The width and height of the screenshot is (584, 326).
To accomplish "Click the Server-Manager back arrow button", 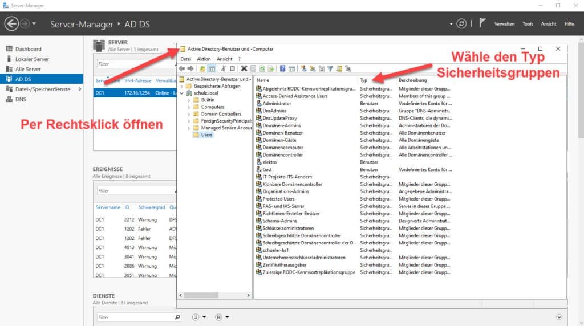I will [11, 24].
